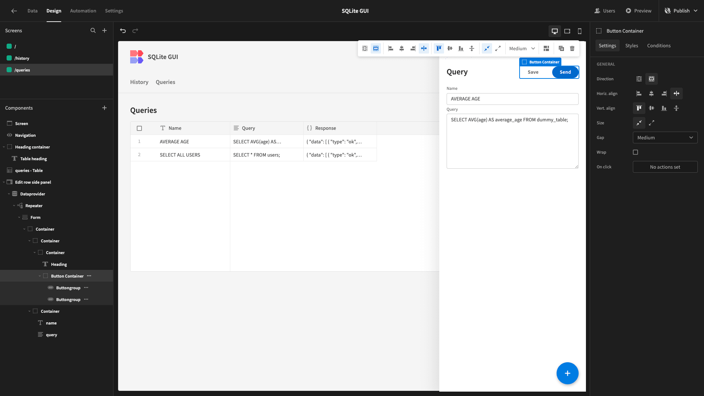This screenshot has height=396, width=704.
Task: Open the Styles tab
Action: tap(631, 45)
